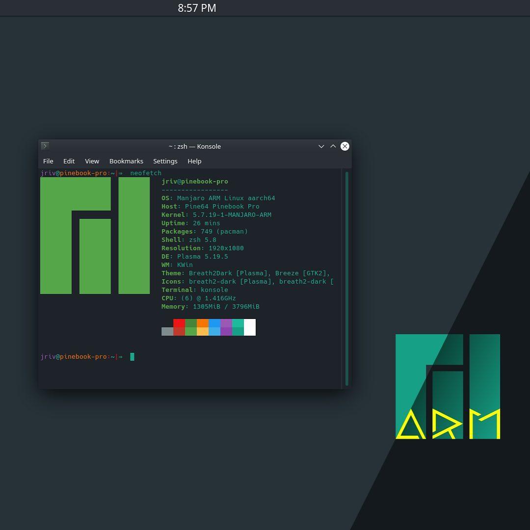Minimize the Konsole window
This screenshot has height=530, width=530.
coord(321,146)
